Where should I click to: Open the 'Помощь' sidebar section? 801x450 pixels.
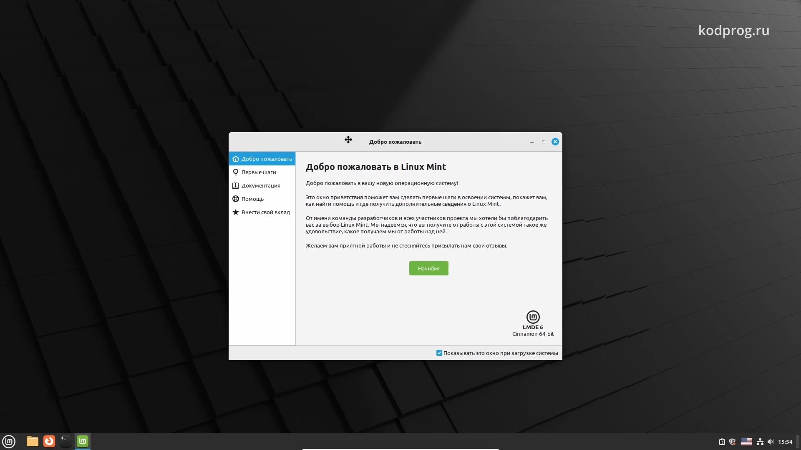(x=262, y=199)
